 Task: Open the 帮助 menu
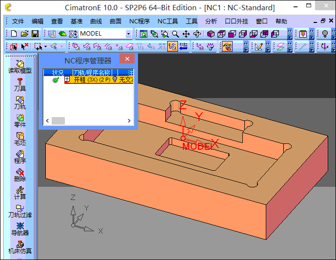coord(281,21)
